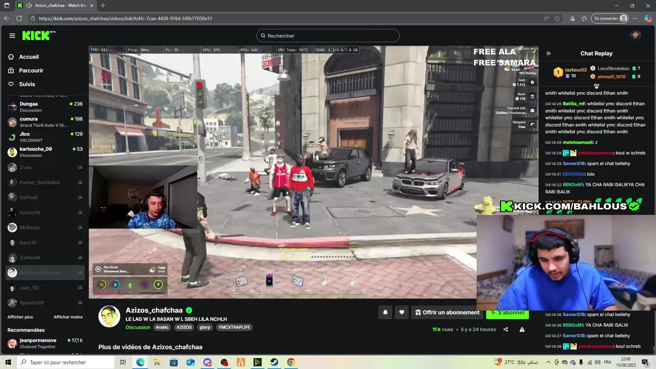The width and height of the screenshot is (656, 369).
Task: Open cumura channel in sidebar
Action: pos(45,122)
